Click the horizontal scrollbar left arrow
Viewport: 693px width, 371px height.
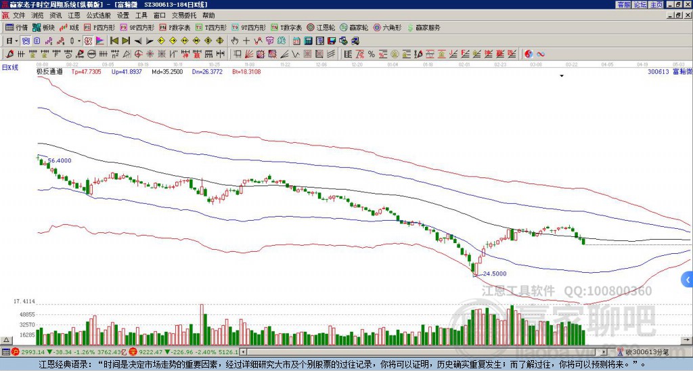coord(244,352)
